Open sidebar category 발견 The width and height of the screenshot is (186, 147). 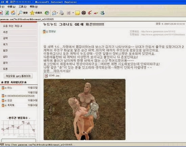(19, 51)
